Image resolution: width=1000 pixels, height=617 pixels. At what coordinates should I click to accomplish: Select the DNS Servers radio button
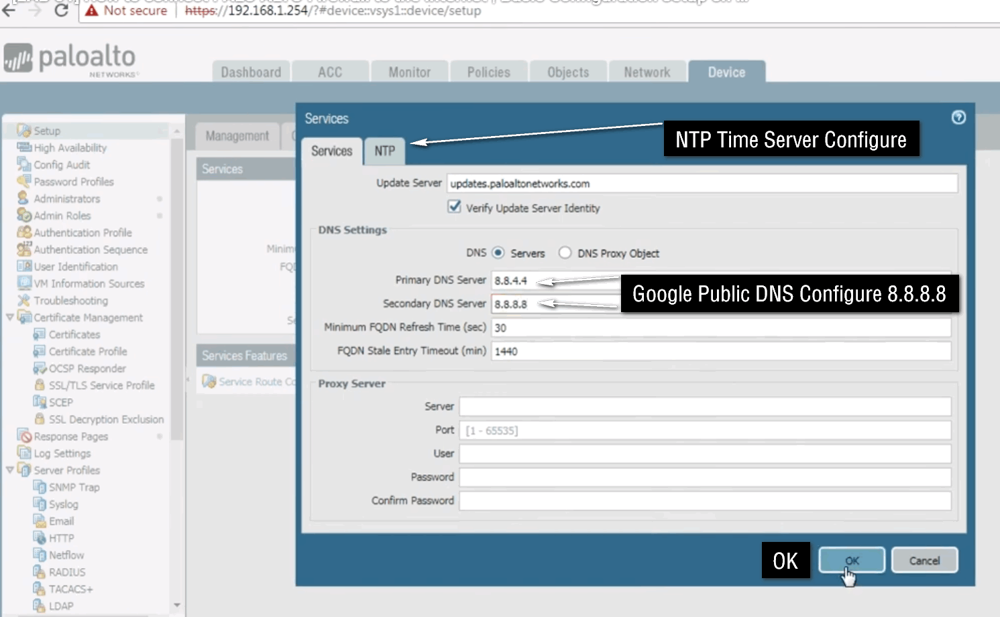(498, 253)
